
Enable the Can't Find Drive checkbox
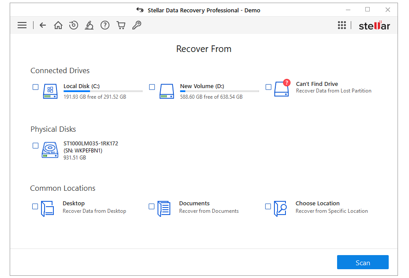coord(268,87)
